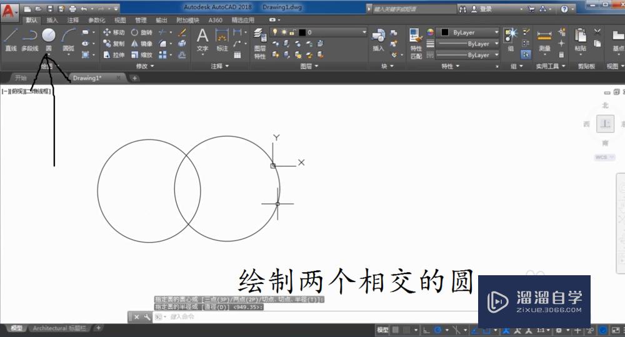Expand the Block (块) panel

(387, 66)
